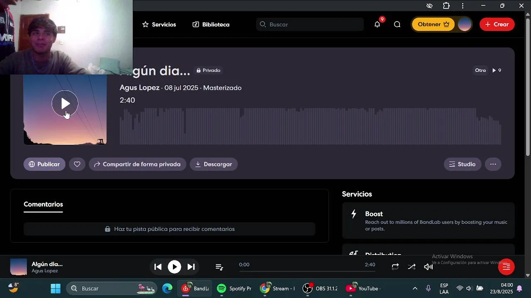
Task: Click the player track cover thumbnail
Action: (18, 267)
